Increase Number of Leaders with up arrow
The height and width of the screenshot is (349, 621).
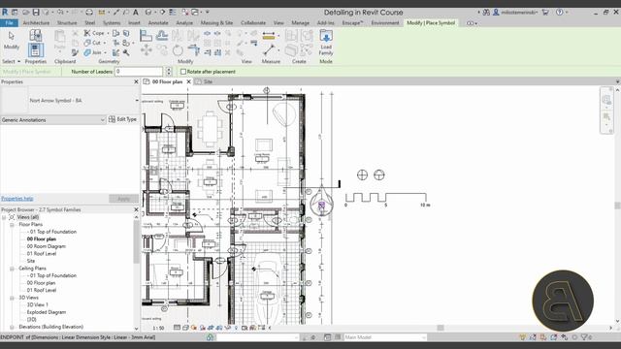(x=169, y=69)
